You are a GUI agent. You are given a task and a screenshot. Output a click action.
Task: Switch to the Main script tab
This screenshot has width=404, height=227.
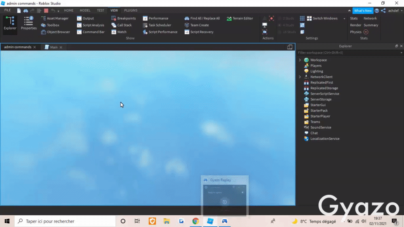[x=54, y=47]
